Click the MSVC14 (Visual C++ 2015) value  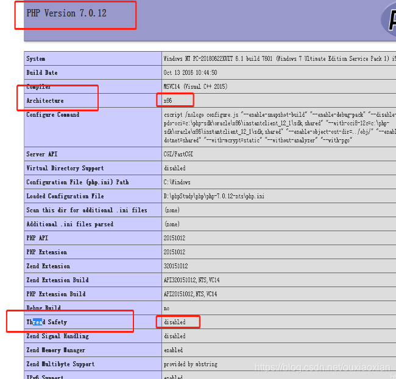click(195, 86)
